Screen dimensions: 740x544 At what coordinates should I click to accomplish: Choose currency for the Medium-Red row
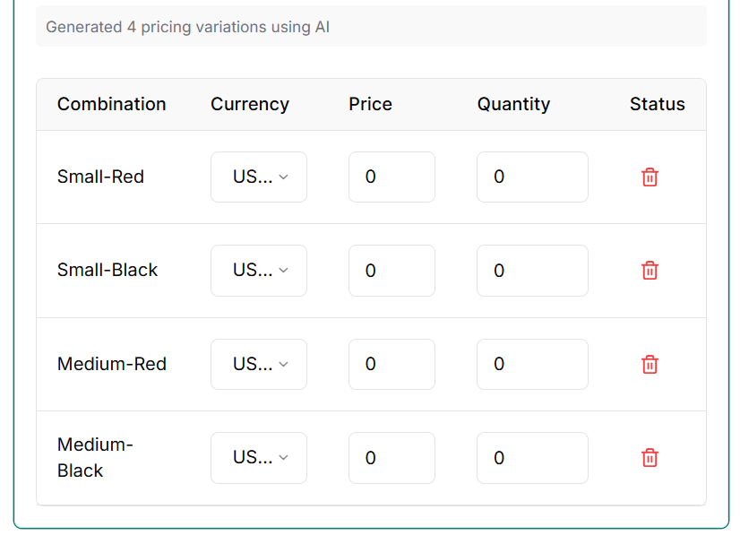(259, 364)
